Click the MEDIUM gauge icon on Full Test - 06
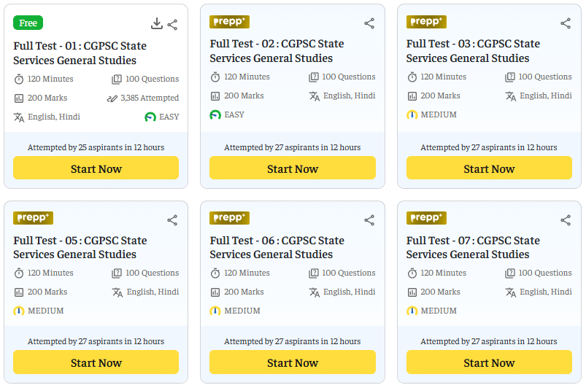Image resolution: width=586 pixels, height=385 pixels. 215,311
